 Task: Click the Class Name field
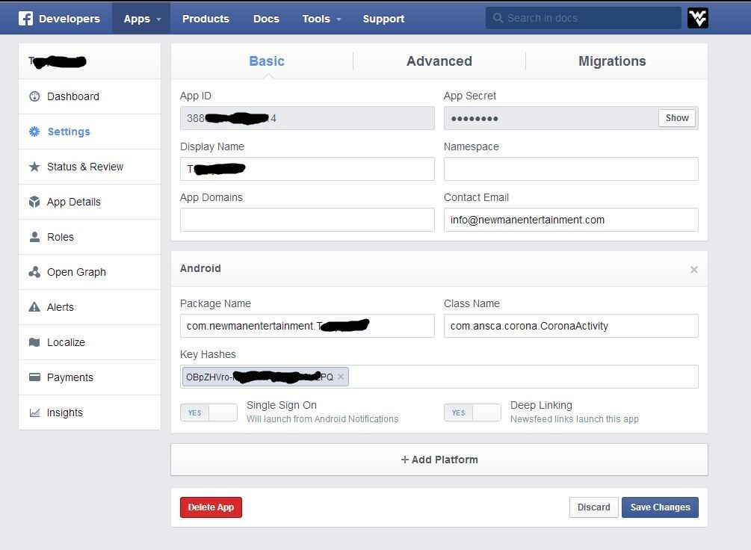(571, 326)
